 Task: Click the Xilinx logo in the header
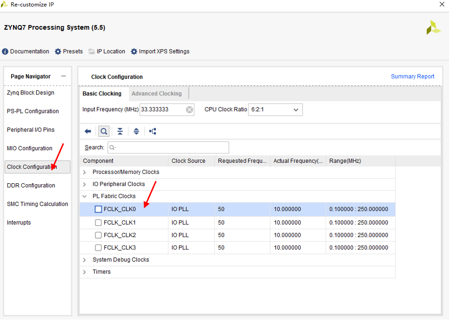(x=434, y=27)
